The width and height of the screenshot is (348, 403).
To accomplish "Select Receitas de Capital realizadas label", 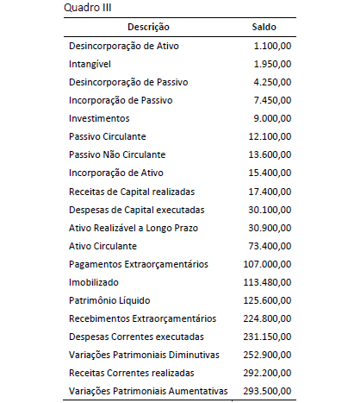I will pyautogui.click(x=132, y=192).
